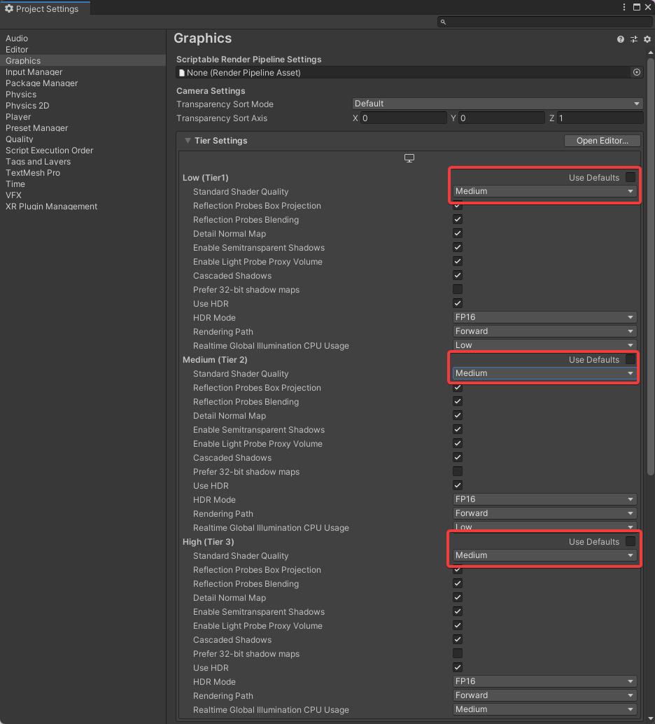Open the Rendering Path dropdown under Tier 2
Screen dimensions: 655x724
544,513
